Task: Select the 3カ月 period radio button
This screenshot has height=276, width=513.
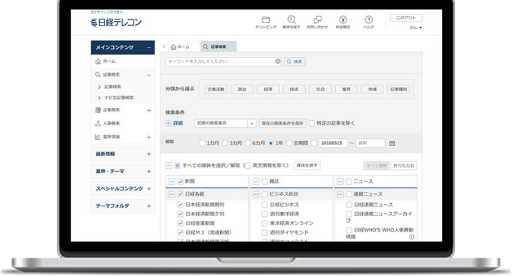Action: click(226, 143)
